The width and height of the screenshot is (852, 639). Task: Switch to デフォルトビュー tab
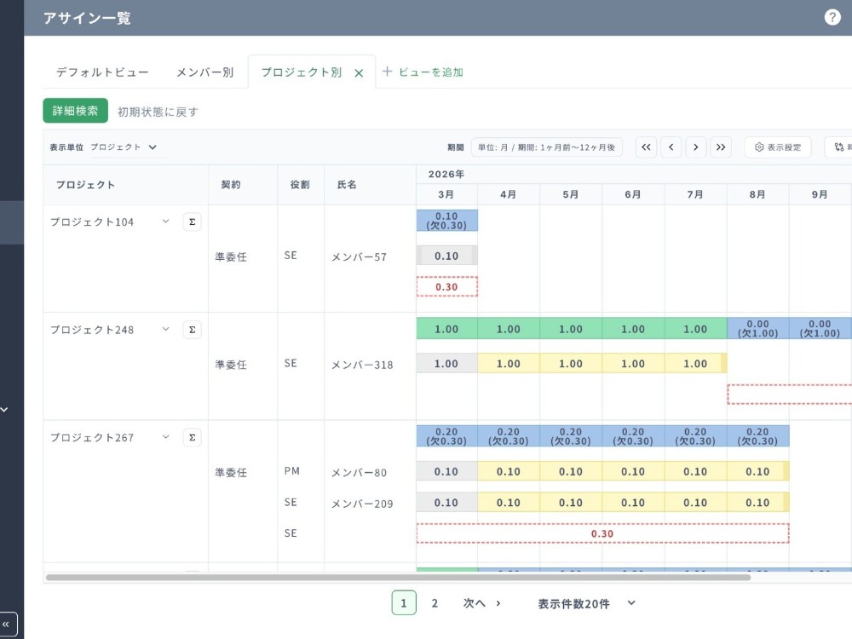[x=102, y=72]
